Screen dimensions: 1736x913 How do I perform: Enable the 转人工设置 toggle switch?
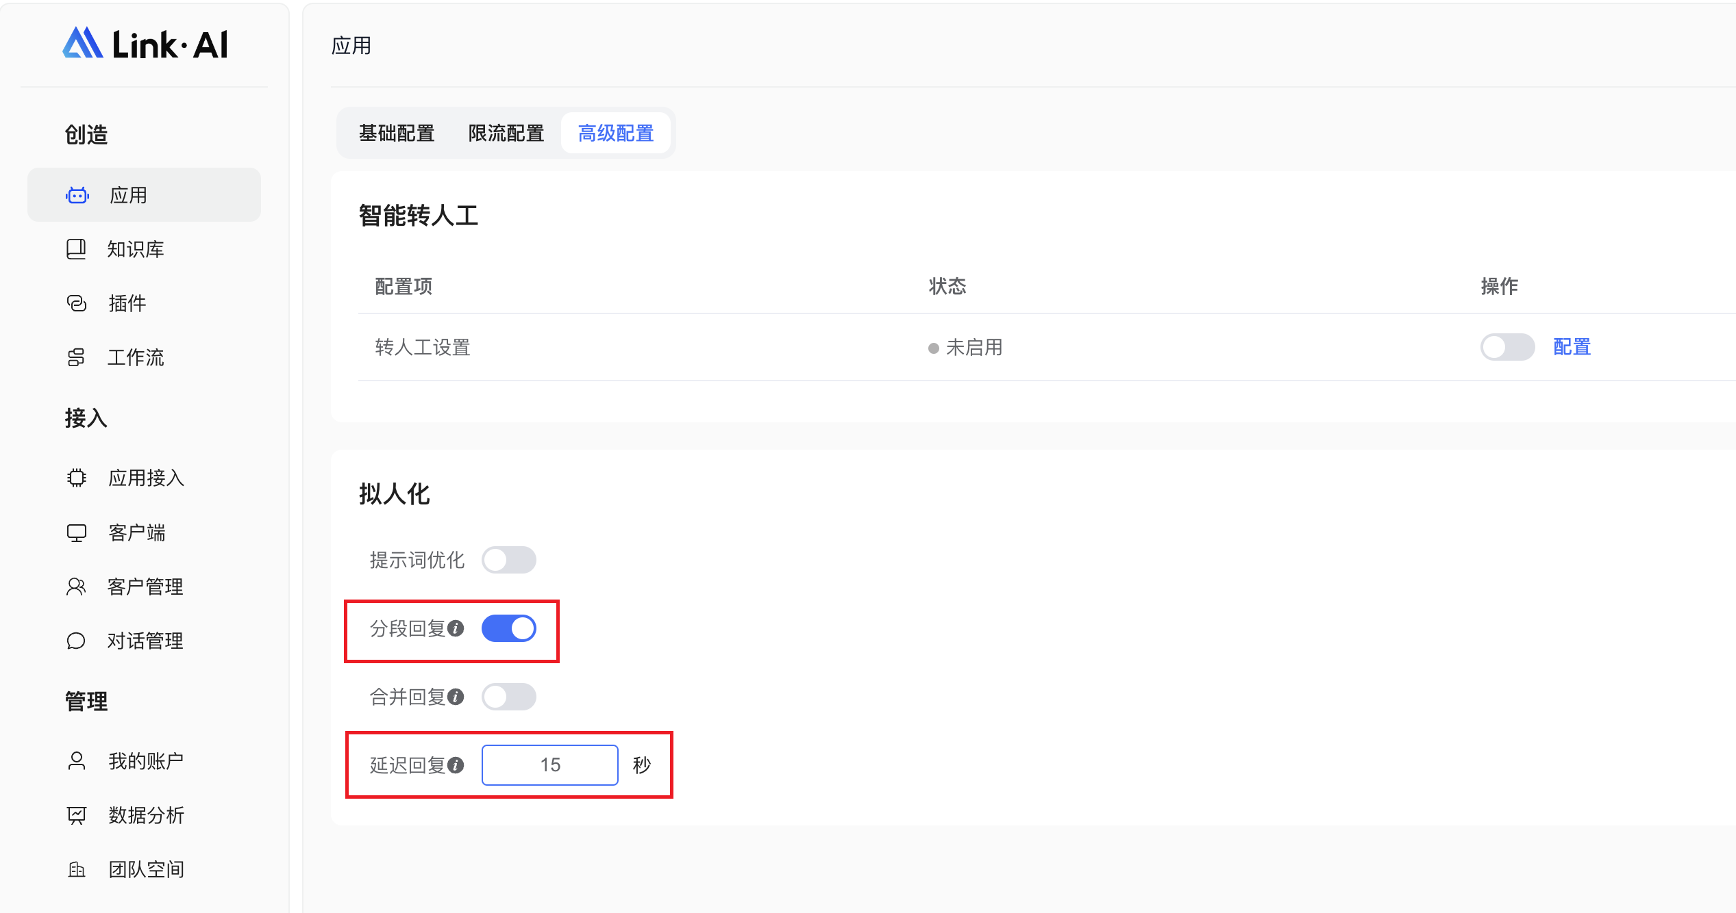(x=1507, y=347)
